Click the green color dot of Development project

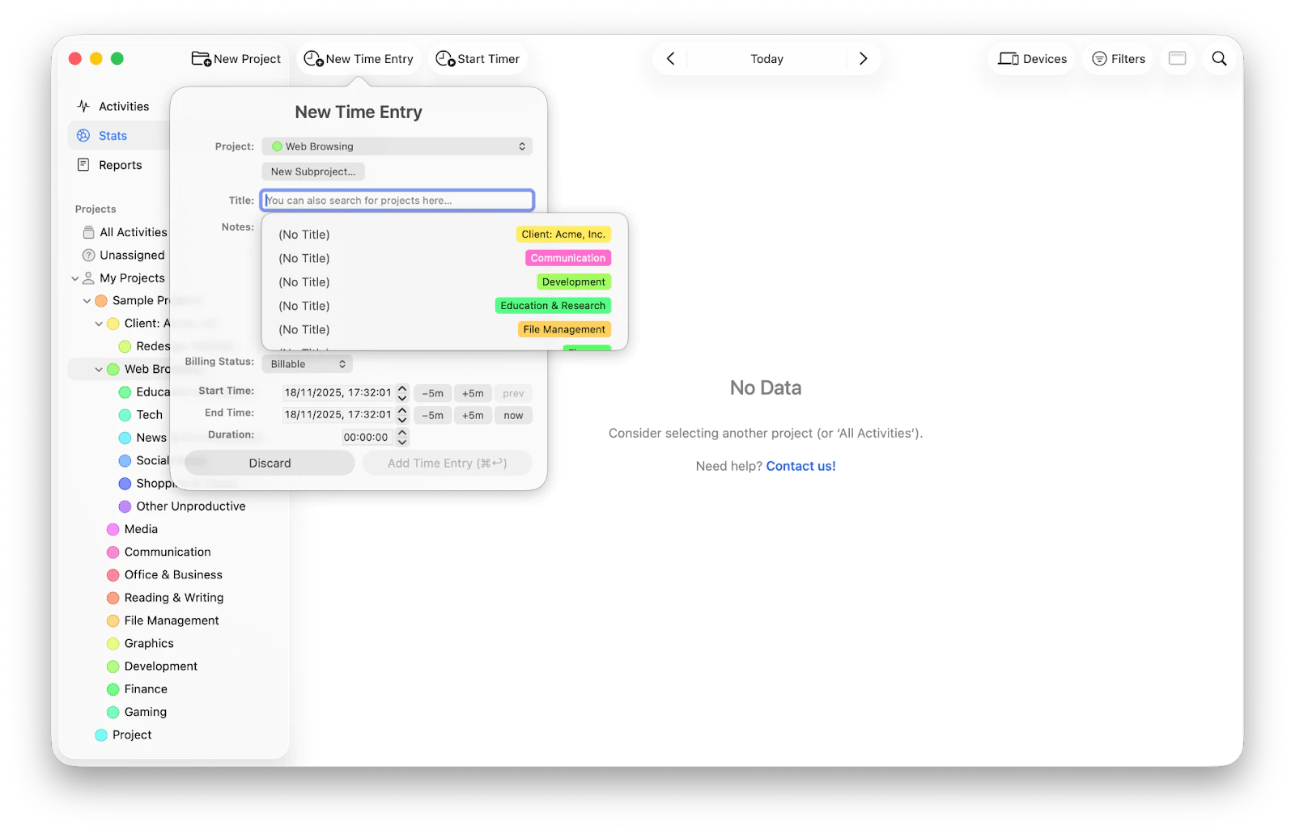113,666
